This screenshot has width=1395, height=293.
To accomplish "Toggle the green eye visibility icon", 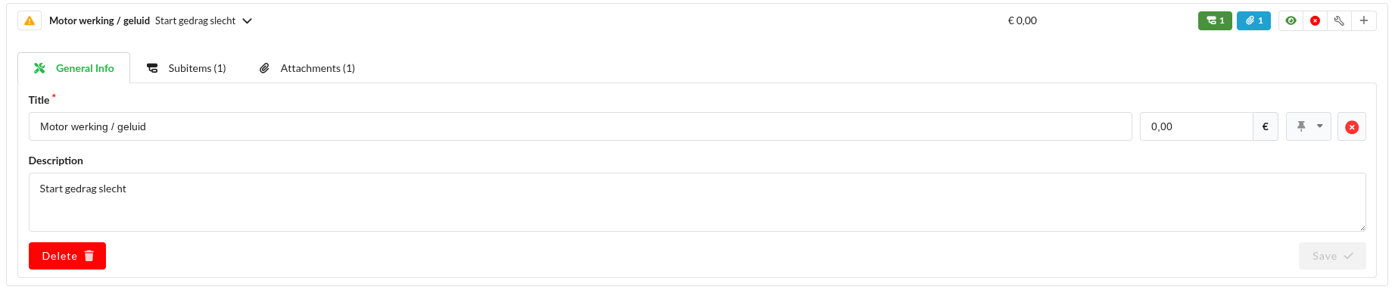I will coord(1291,20).
